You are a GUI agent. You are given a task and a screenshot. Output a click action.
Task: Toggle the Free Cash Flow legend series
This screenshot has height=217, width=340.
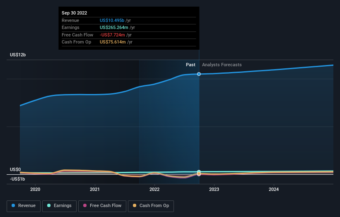[x=102, y=206]
